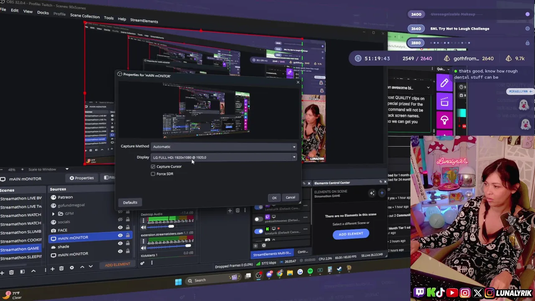This screenshot has width=535, height=301.
Task: Click the purple pencil icon in browser
Action: (444, 83)
